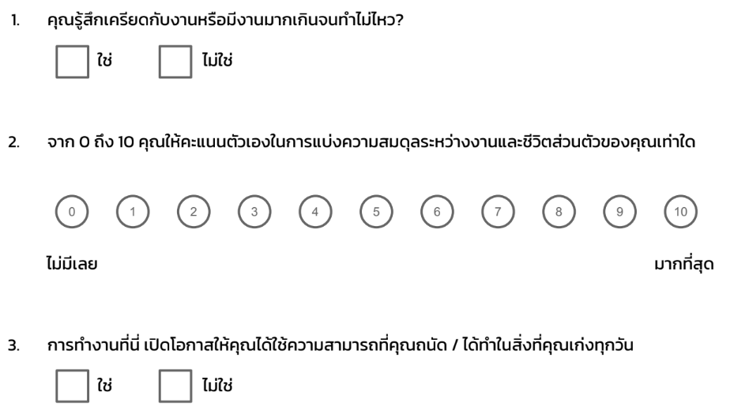Check the ไม่ใช่ box for question 1
Screen dimensions: 734x418
(x=175, y=62)
